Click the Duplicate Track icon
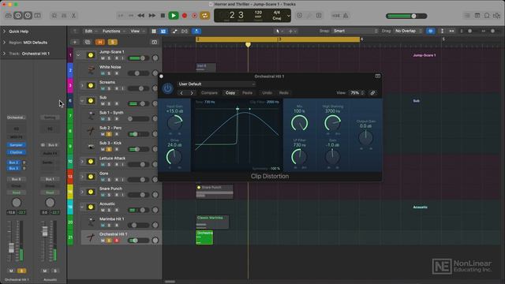Image resolution: width=505 pixels, height=284 pixels. (88, 42)
